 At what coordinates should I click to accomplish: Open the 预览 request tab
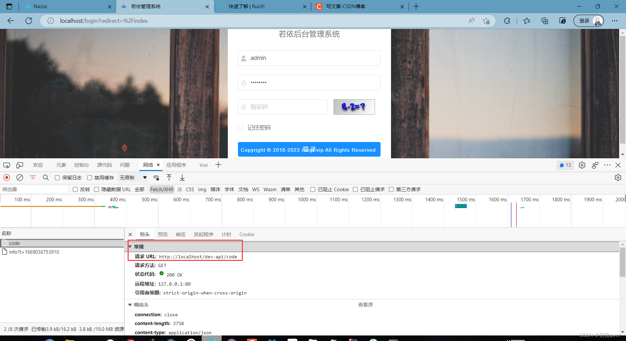(x=163, y=234)
